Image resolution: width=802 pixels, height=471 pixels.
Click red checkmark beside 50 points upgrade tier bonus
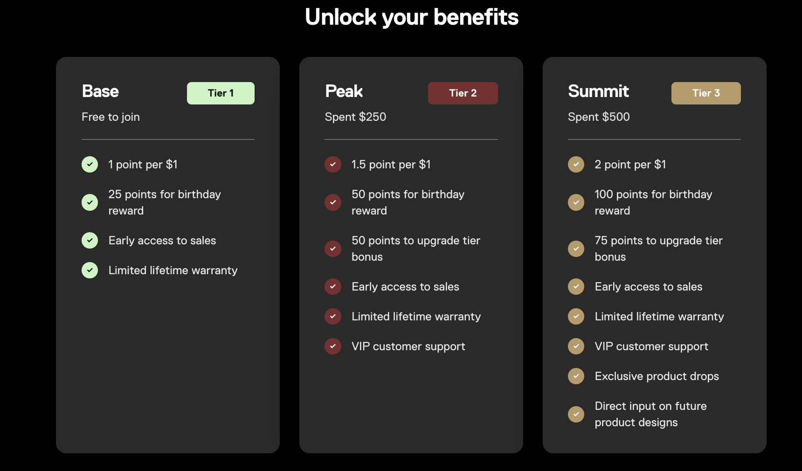(x=333, y=249)
